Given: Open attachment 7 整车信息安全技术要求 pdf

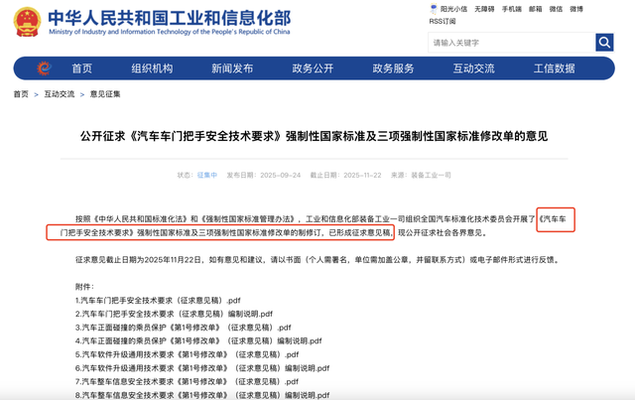Looking at the screenshot, I should point(188,382).
